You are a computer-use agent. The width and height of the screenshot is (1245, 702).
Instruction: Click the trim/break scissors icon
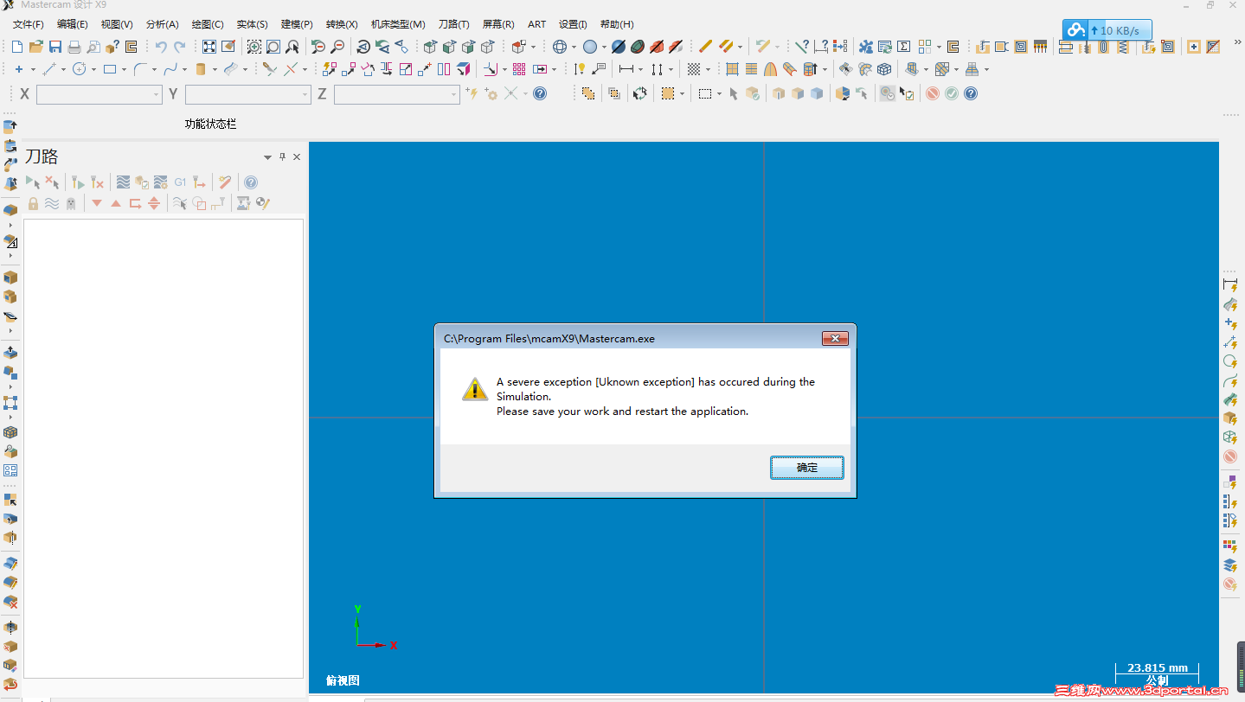click(x=270, y=69)
